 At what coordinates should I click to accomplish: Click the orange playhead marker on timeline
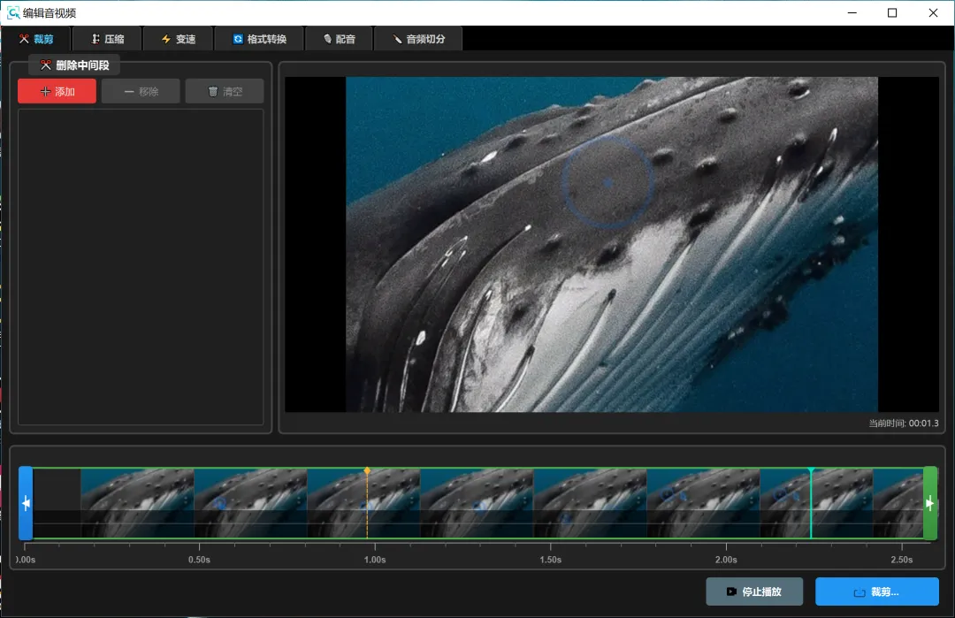click(367, 471)
